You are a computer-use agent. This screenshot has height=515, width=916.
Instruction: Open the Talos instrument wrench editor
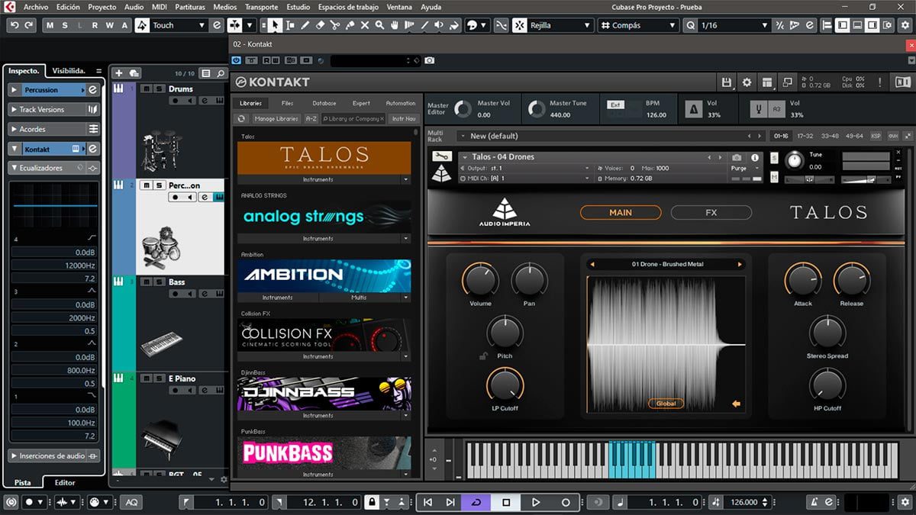point(441,156)
